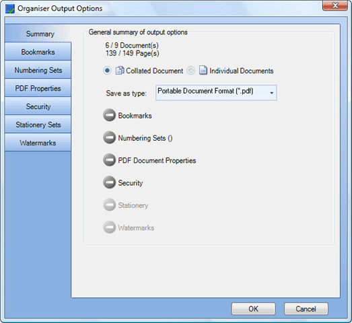Click the Bookmarks status minus icon
This screenshot has width=352, height=323.
[x=109, y=115]
